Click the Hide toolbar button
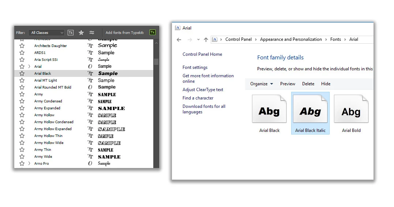Screen dimensions: 394x207 (x=326, y=84)
